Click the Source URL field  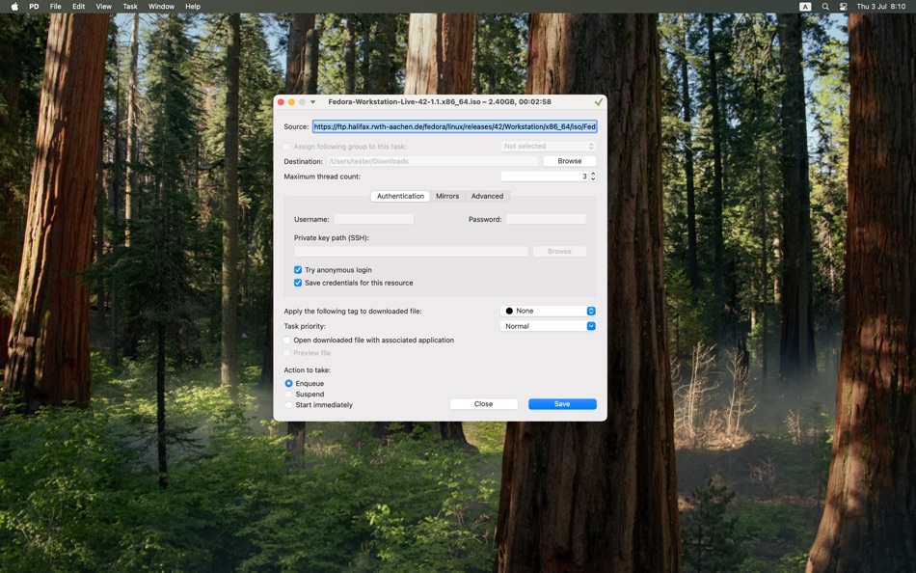(454, 126)
